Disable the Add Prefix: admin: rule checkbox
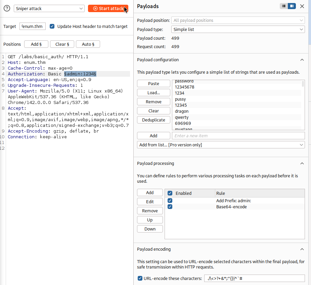Viewport: 311px width, 285px height. (x=170, y=201)
